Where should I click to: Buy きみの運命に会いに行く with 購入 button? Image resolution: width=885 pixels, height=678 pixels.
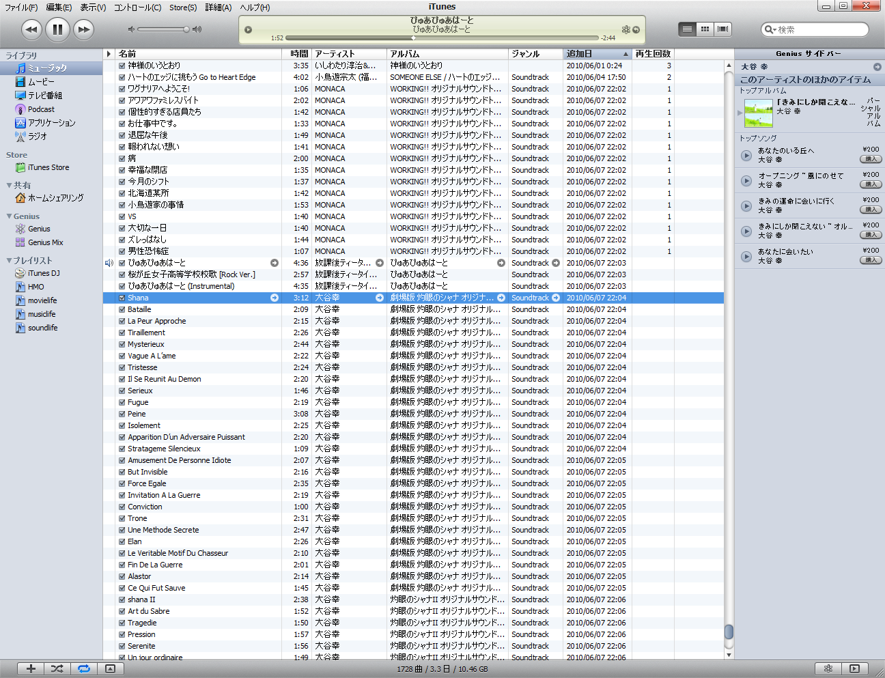click(871, 210)
